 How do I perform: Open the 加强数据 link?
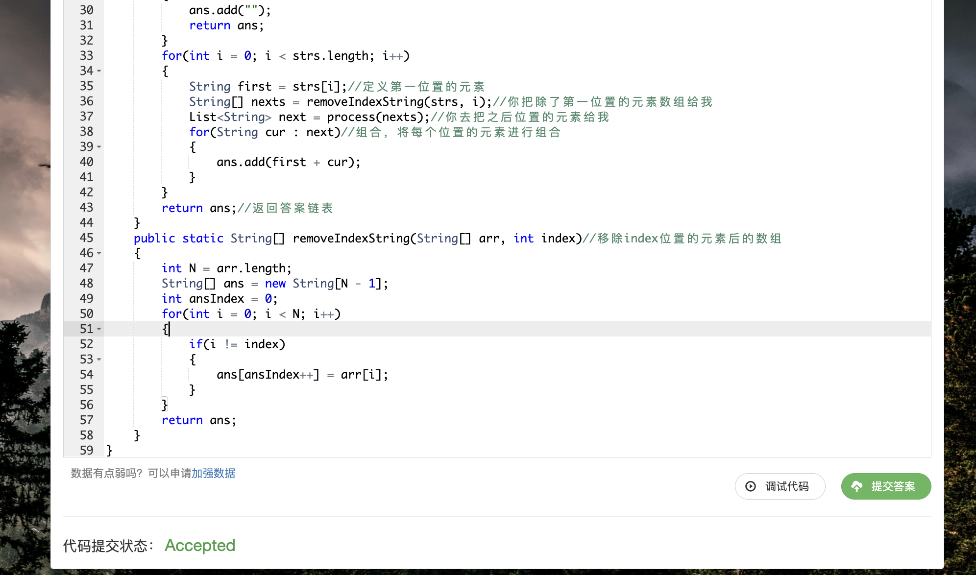point(214,473)
